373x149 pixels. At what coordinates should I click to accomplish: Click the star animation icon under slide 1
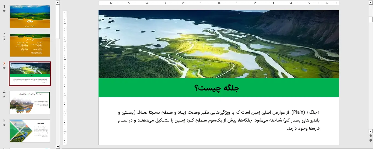pyautogui.click(x=4, y=11)
